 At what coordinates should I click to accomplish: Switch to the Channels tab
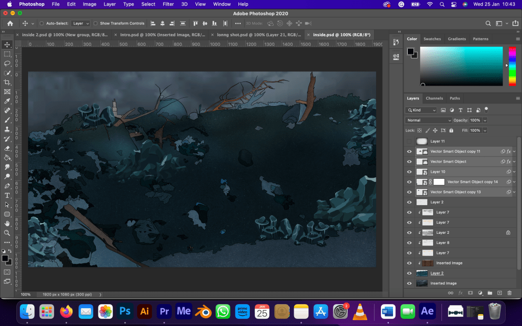click(x=434, y=98)
